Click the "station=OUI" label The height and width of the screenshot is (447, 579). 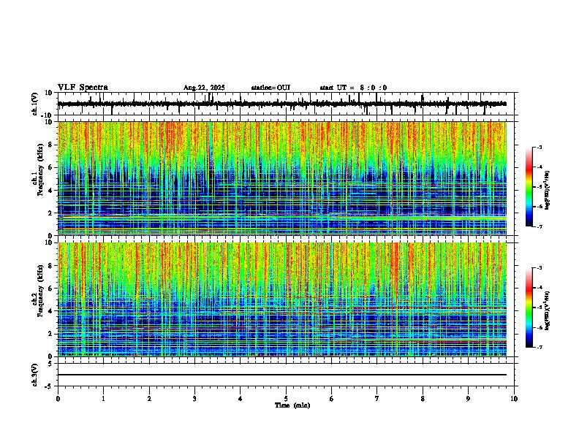click(270, 88)
